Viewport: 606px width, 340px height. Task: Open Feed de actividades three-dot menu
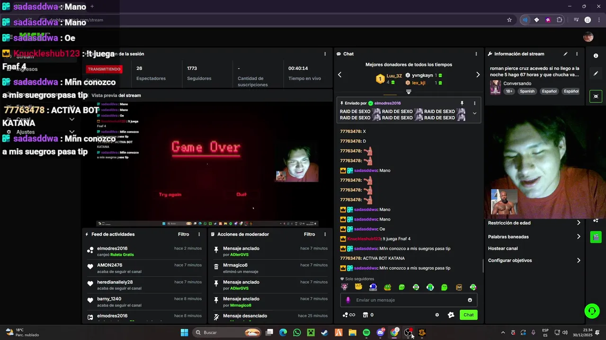pyautogui.click(x=199, y=234)
